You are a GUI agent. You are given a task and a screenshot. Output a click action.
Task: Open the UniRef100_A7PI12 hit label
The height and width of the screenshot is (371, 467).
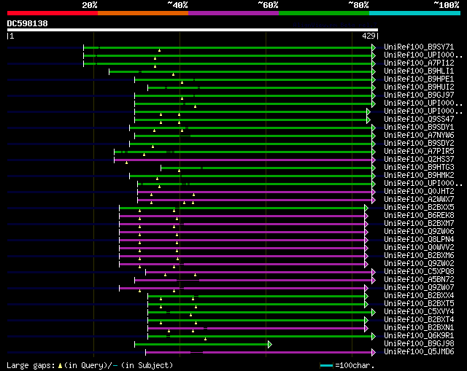[x=419, y=63]
